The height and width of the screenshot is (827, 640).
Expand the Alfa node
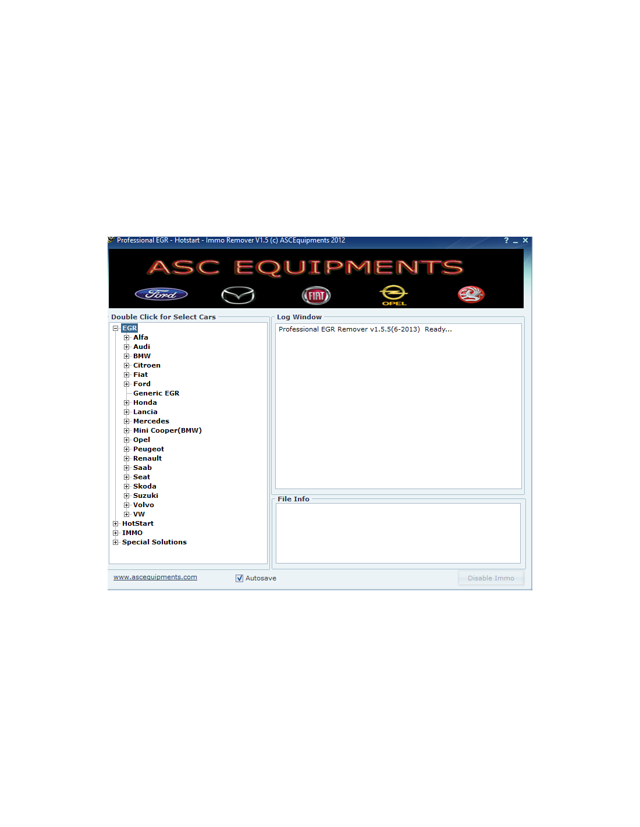coord(126,337)
